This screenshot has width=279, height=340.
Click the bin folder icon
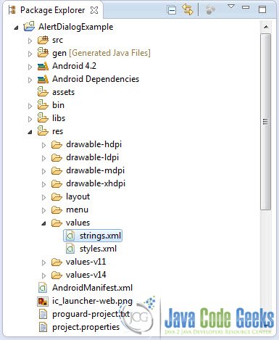[x=43, y=105]
